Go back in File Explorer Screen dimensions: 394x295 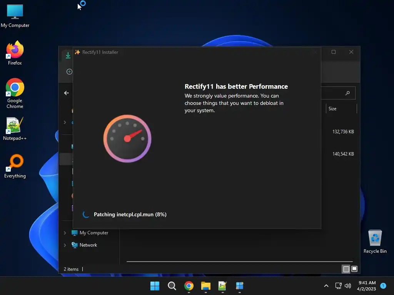coord(66,93)
